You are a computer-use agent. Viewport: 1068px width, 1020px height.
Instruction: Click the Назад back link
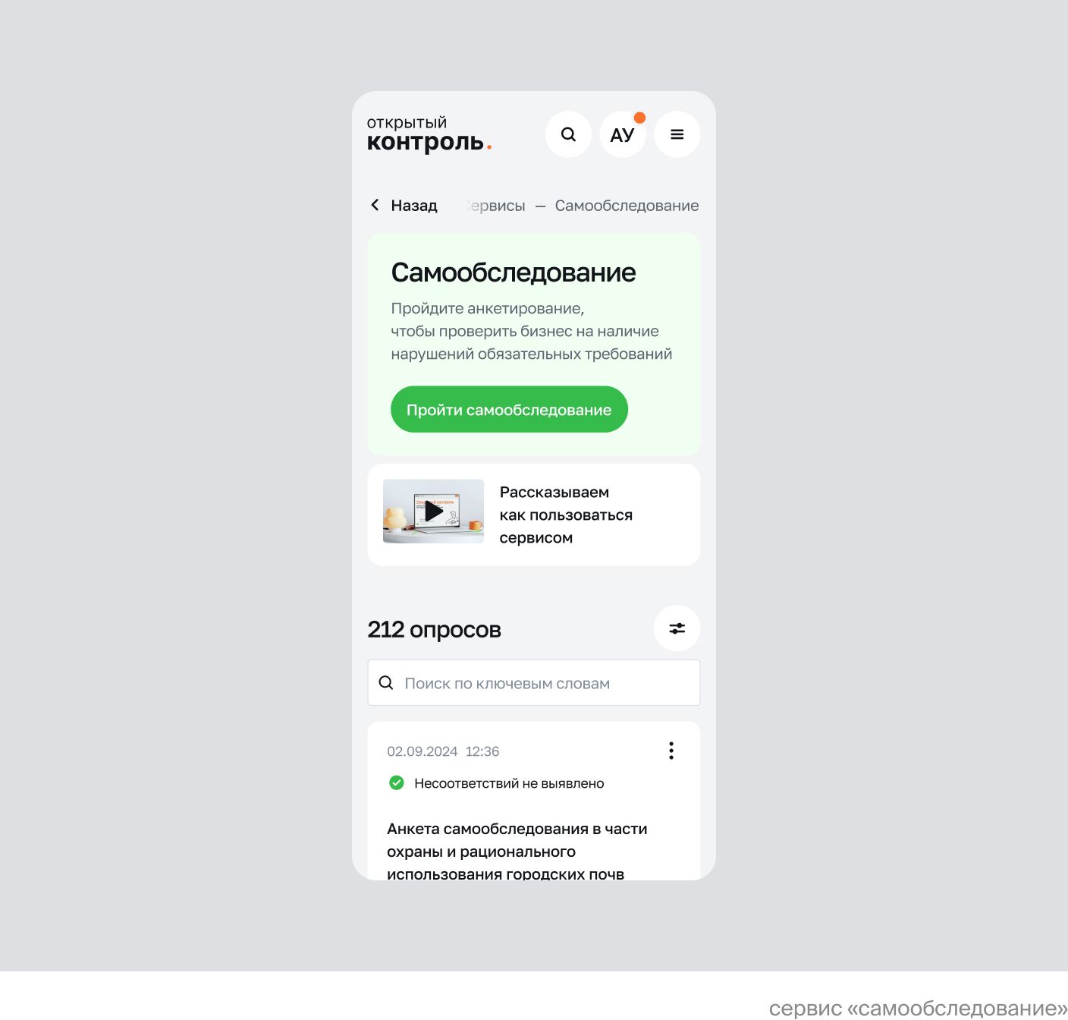pyautogui.click(x=414, y=206)
